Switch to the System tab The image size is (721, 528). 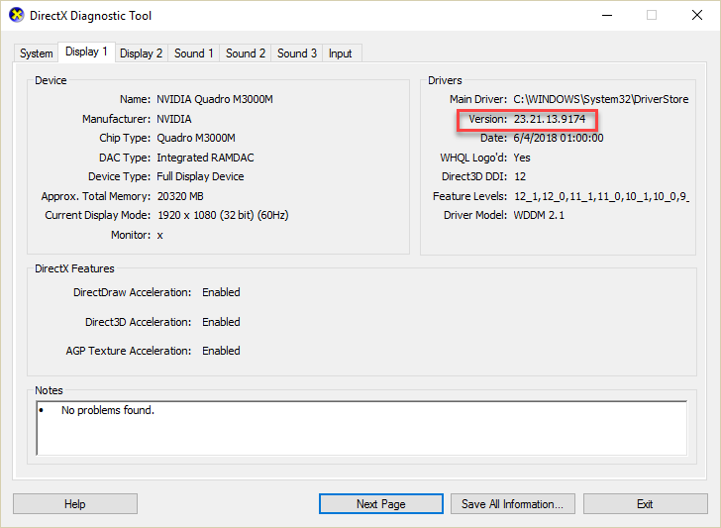[36, 53]
